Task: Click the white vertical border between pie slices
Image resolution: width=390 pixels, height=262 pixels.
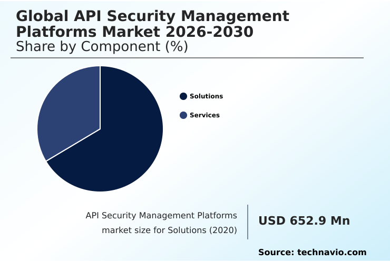Action: (100, 97)
